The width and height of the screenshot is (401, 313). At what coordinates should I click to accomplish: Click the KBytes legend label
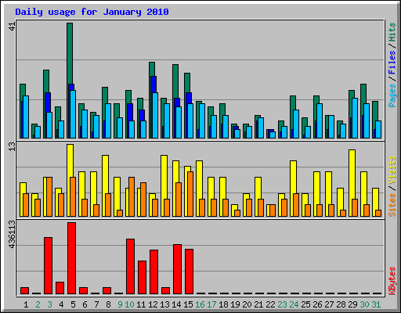(392, 281)
